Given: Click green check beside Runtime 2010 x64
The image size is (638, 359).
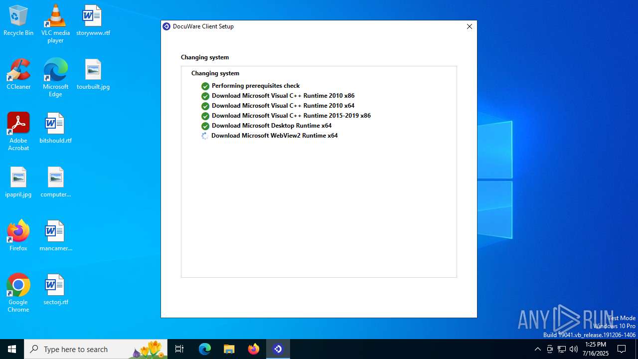Looking at the screenshot, I should 205,106.
